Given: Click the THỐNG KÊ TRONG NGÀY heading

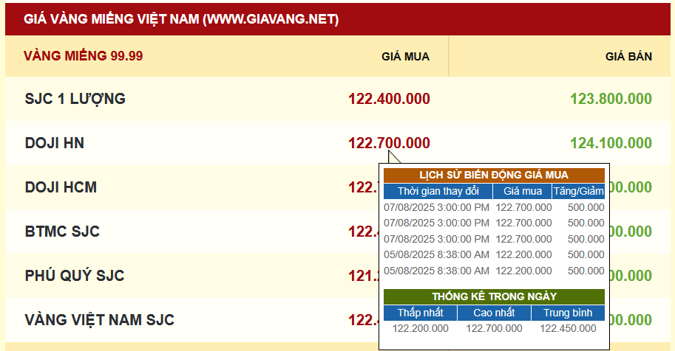Looking at the screenshot, I should pyautogui.click(x=494, y=297).
